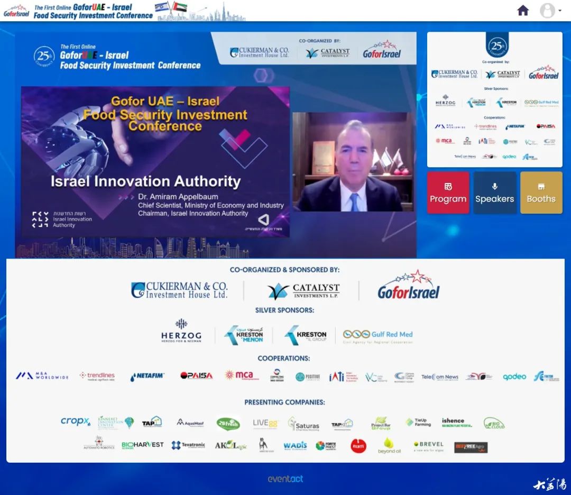The height and width of the screenshot is (495, 571).
Task: Click the eventact footer link
Action: pos(285,479)
